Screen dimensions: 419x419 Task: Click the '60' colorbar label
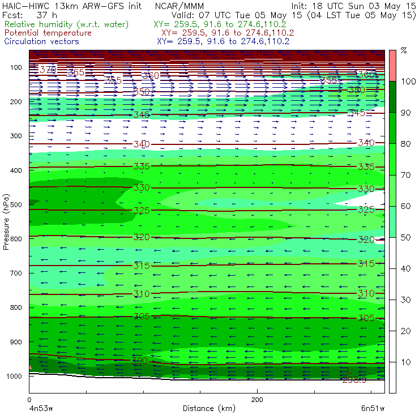405,206
